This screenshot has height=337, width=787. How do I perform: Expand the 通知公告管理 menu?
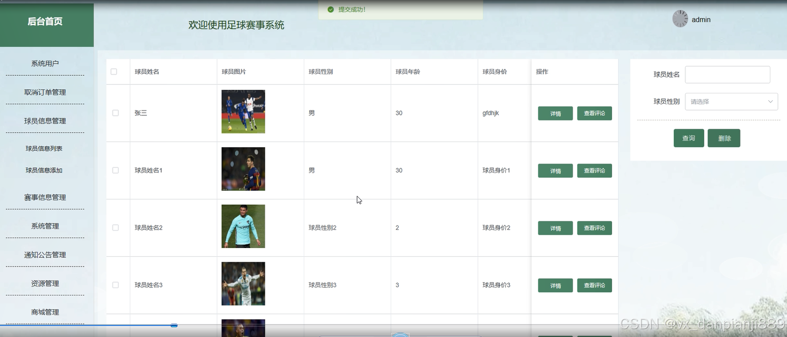coord(45,255)
